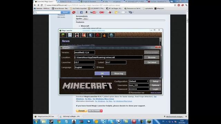Click the Need account? link

[156, 93]
